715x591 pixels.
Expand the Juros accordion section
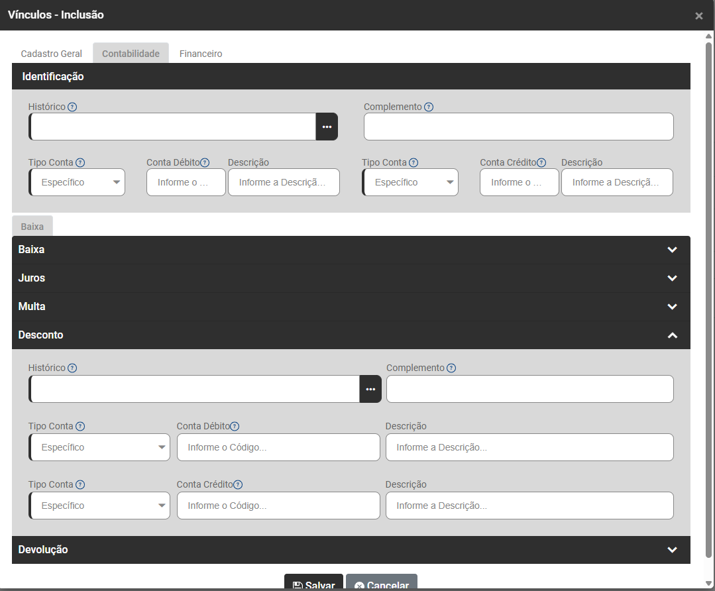351,278
